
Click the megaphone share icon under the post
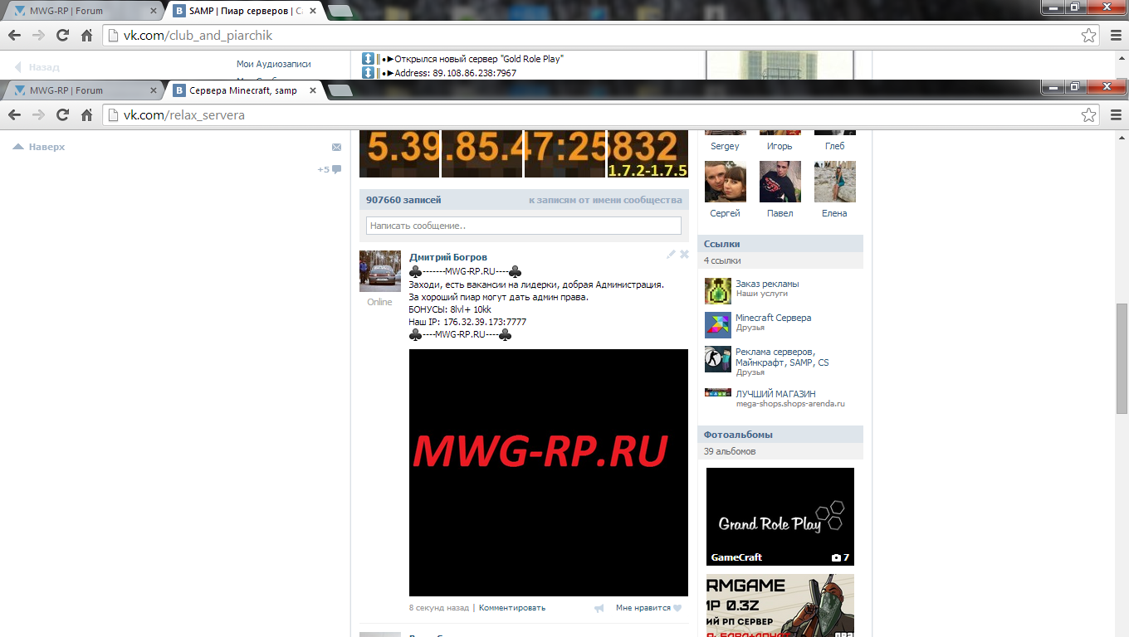[x=599, y=608]
